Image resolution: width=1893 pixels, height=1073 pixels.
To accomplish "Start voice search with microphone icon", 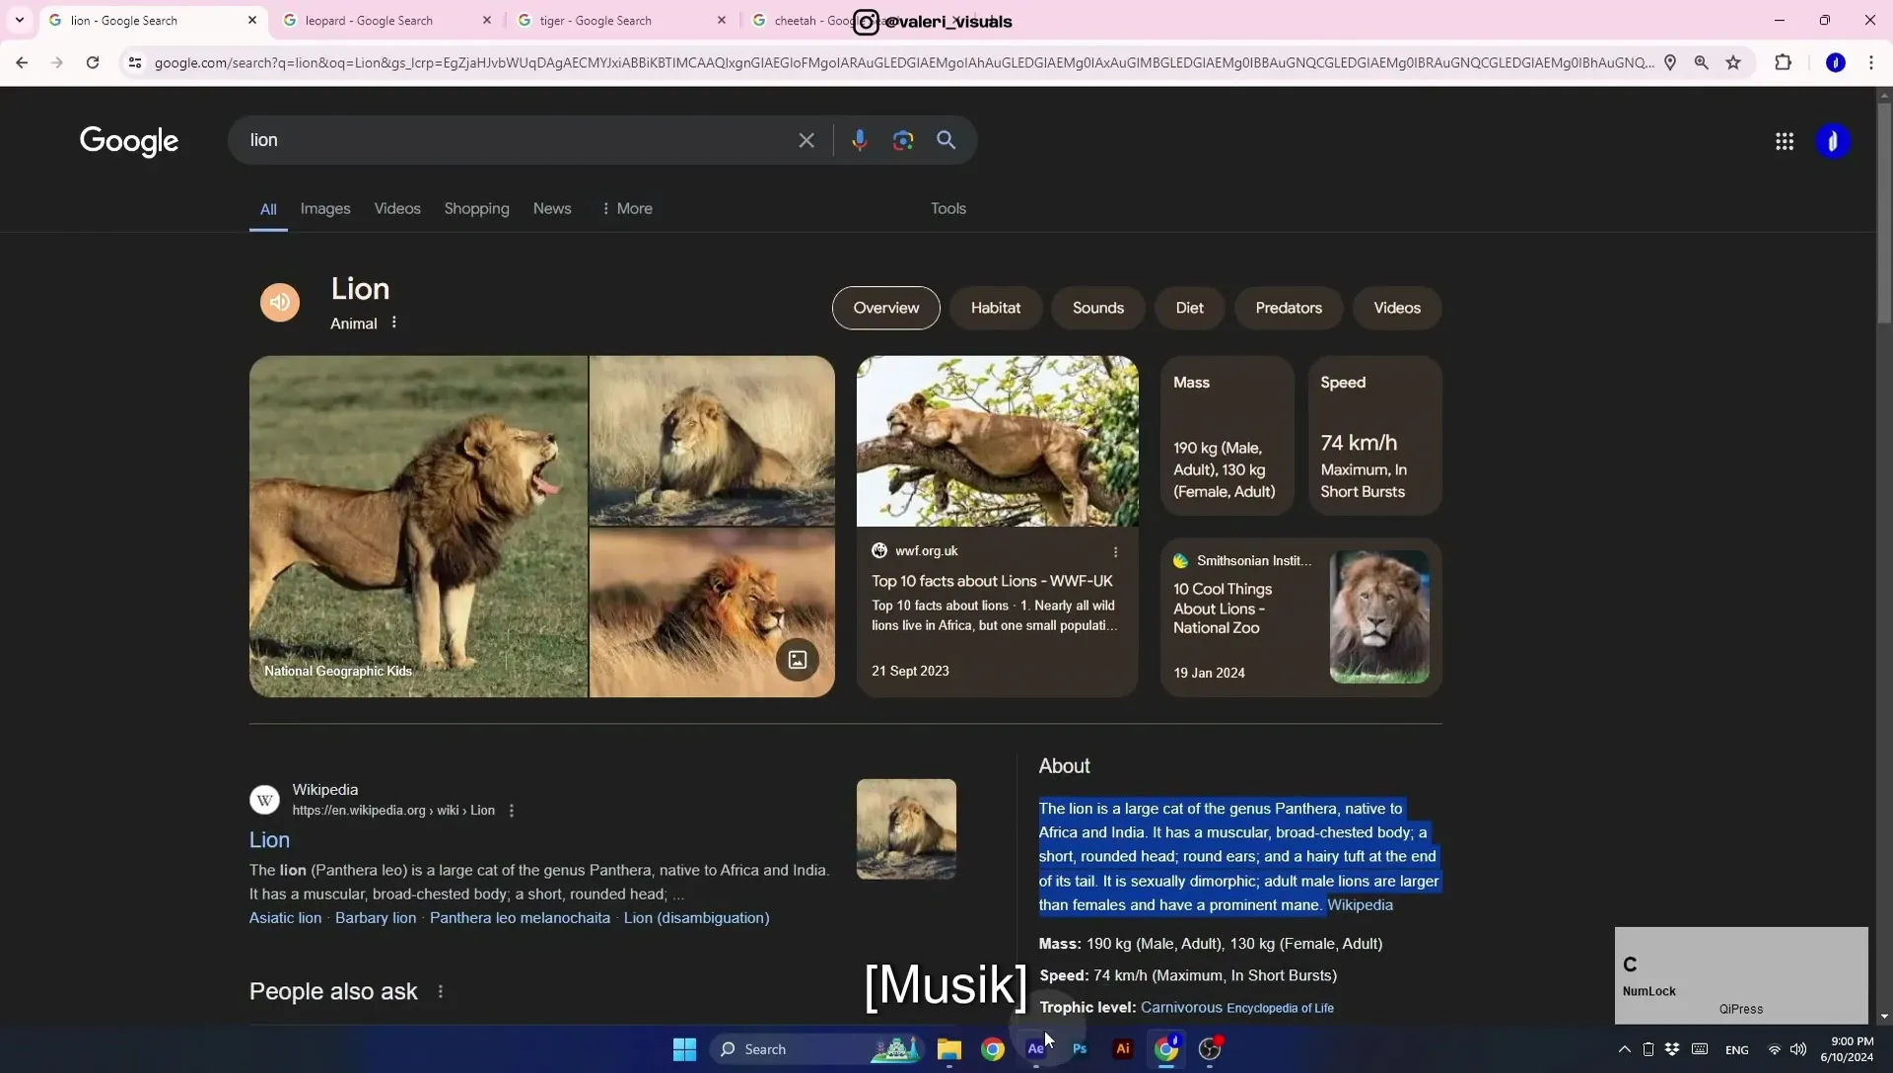I will 860,140.
